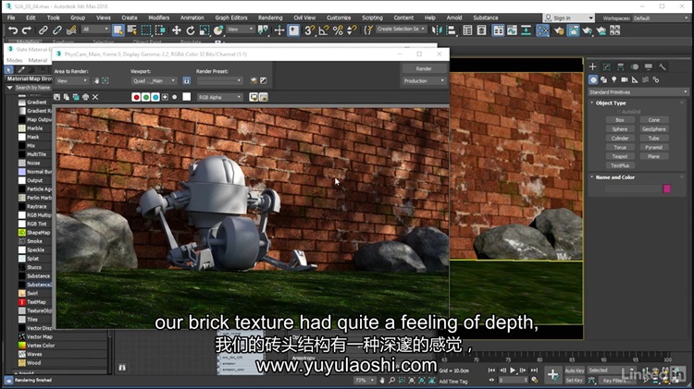Select the Systems category icon
The height and width of the screenshot is (389, 694).
coord(655,79)
